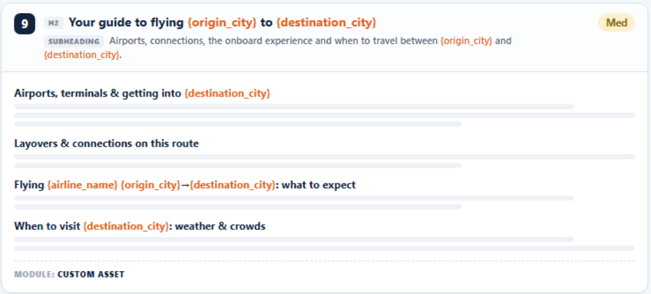651x294 pixels.
Task: Click {destination_city} in 'When to visit' heading
Action: (126, 227)
